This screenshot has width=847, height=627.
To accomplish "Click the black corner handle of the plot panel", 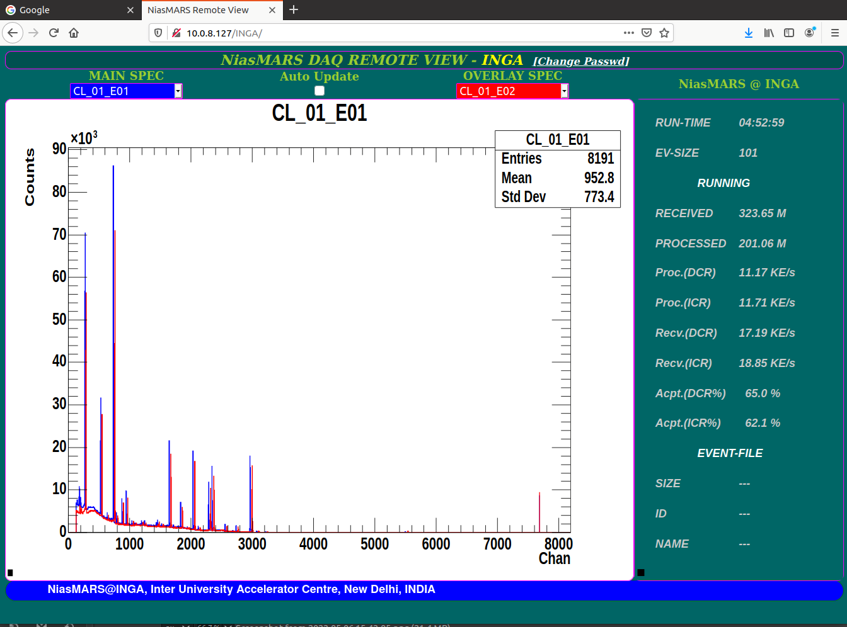I will pyautogui.click(x=10, y=572).
